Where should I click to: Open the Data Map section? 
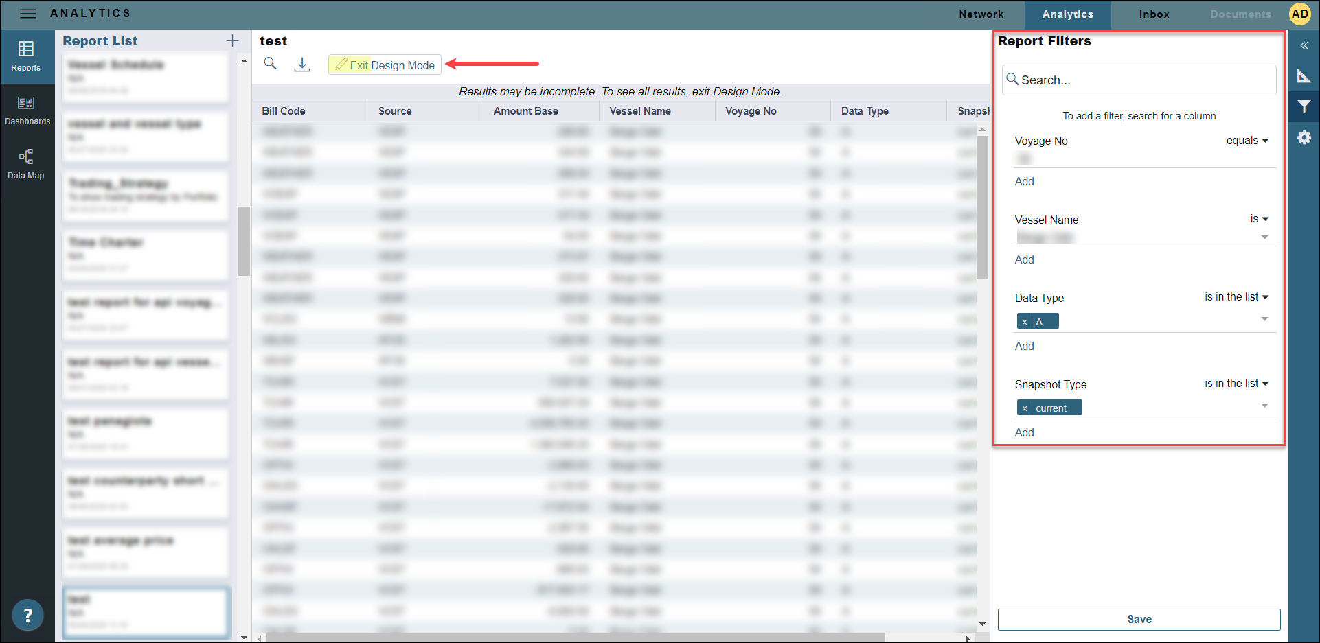tap(26, 164)
